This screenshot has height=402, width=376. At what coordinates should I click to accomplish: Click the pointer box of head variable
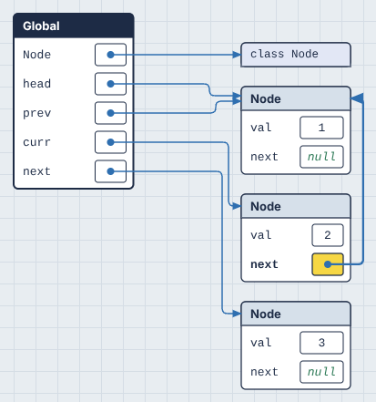[x=110, y=84]
